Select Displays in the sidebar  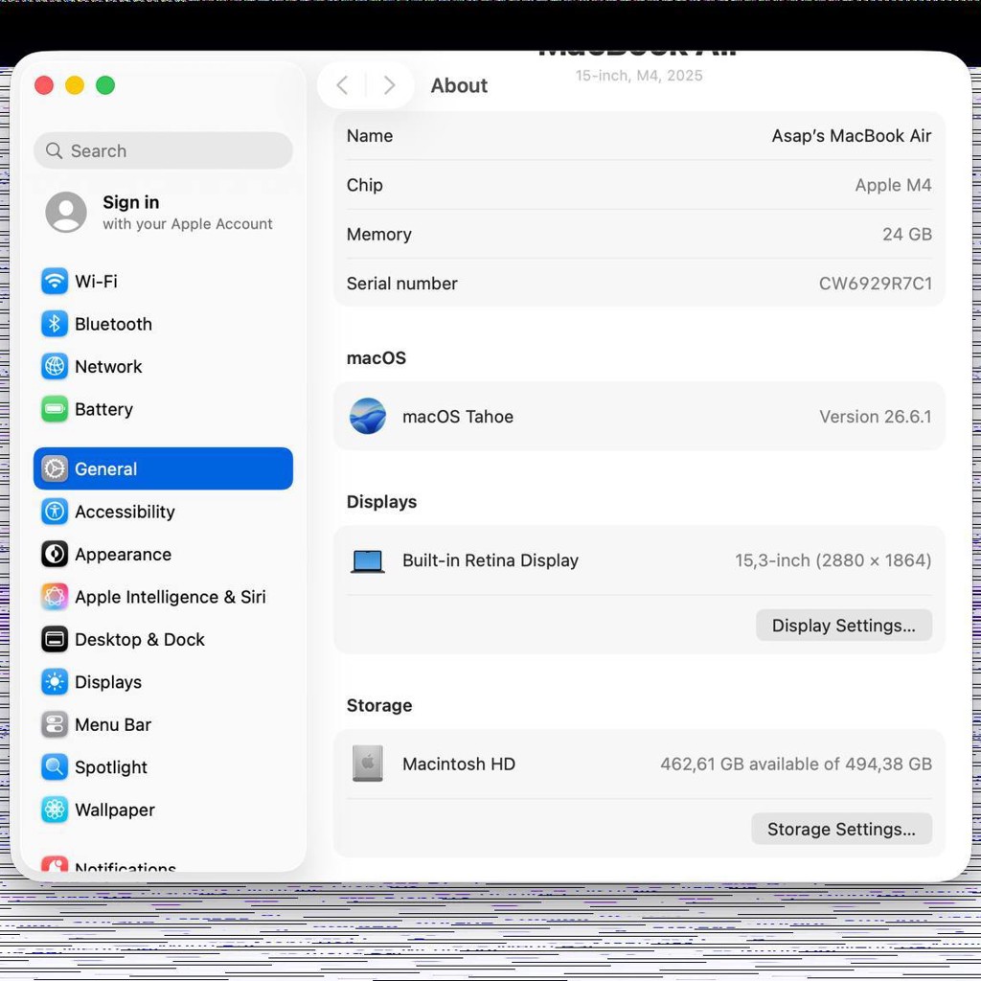pos(163,681)
